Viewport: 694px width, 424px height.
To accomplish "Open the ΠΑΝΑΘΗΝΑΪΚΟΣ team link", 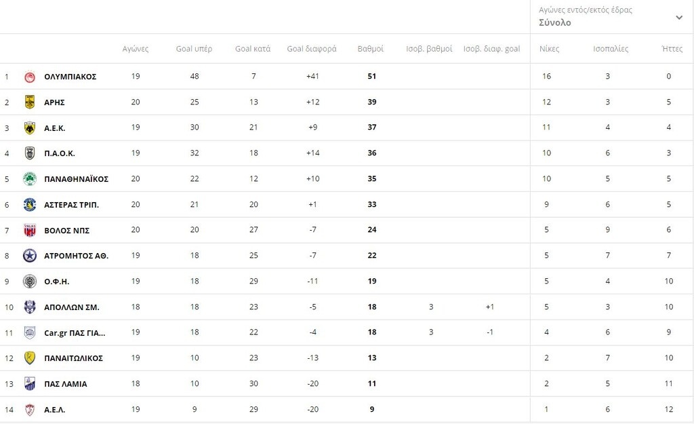I will point(76,179).
